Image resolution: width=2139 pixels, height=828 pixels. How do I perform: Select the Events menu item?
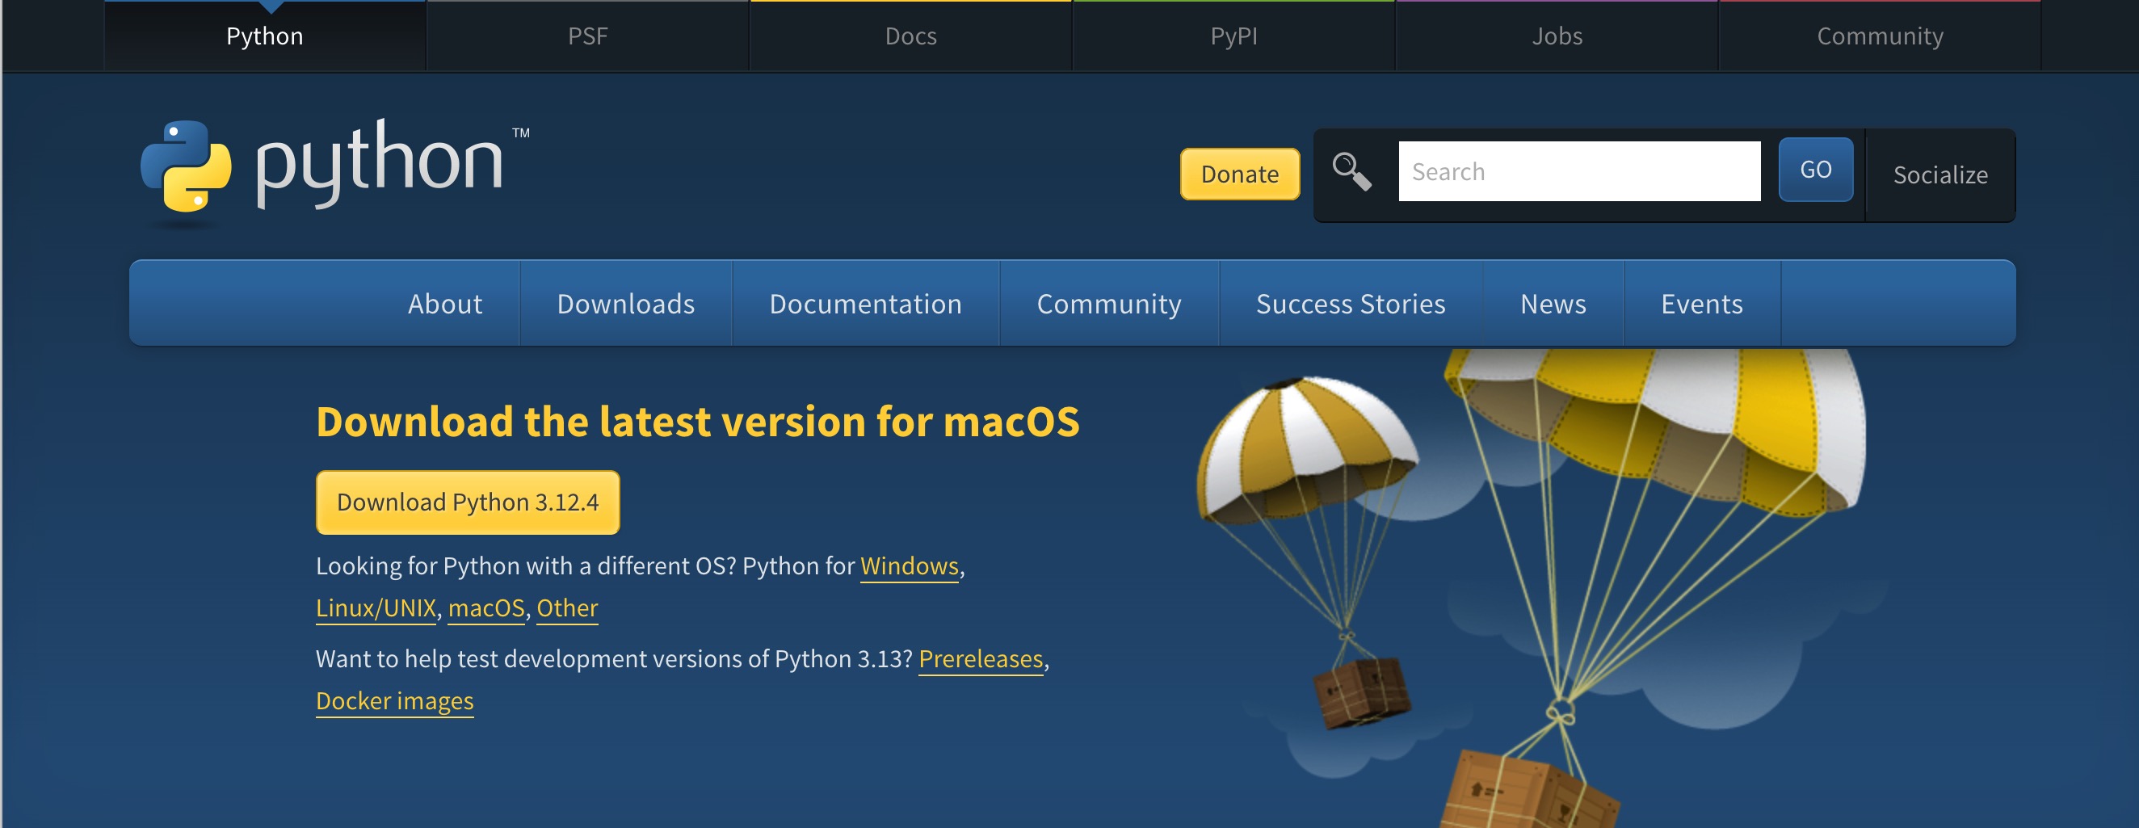[1701, 304]
